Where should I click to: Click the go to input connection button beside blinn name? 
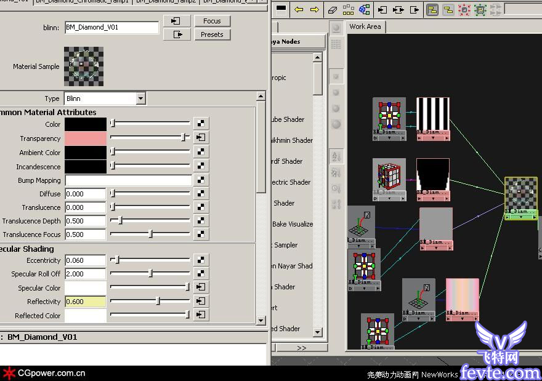pyautogui.click(x=176, y=21)
